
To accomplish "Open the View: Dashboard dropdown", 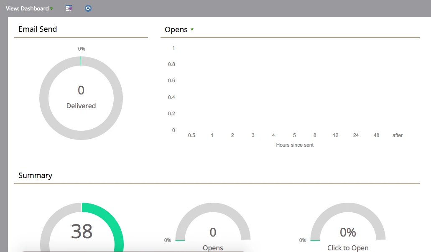I will [29, 8].
